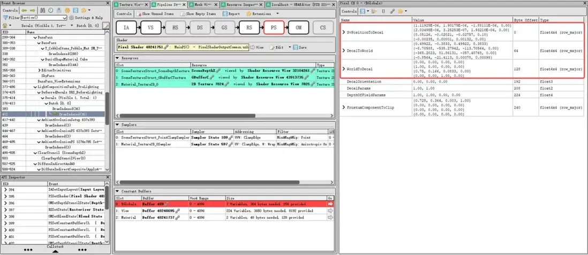The height and width of the screenshot is (255, 588).
Task: Select the VS vertex shader stage
Action: click(150, 27)
